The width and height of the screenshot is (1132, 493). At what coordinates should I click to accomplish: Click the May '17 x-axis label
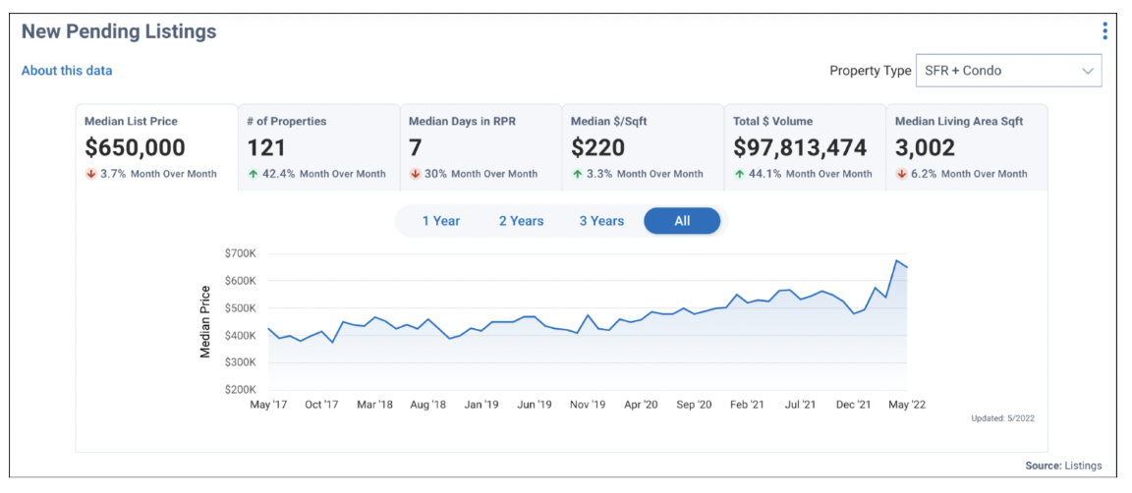[x=268, y=405]
